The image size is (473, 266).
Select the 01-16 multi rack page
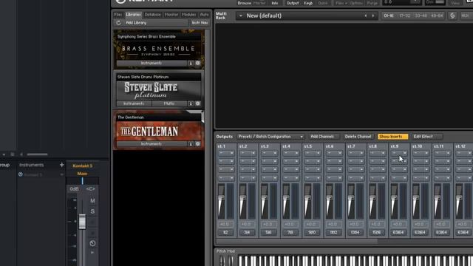389,16
